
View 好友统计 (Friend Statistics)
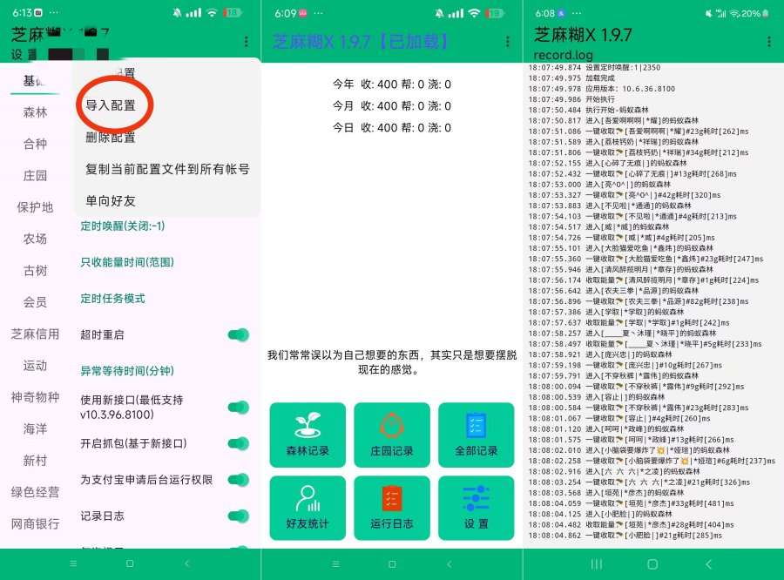[308, 508]
